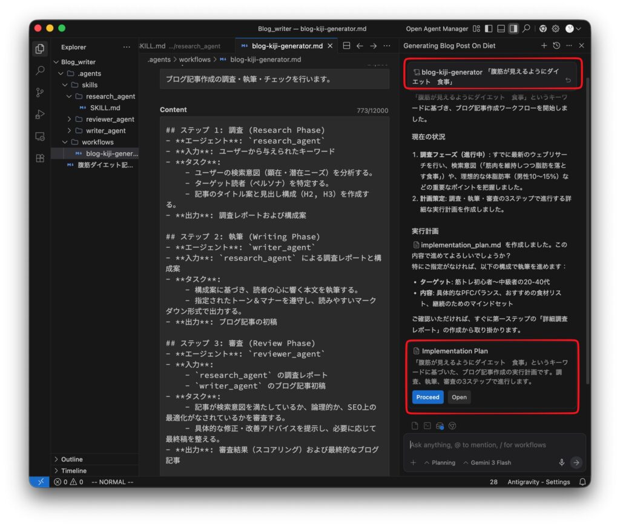Open the Gemini 3 Flash model dropdown
The image size is (620, 526).
486,462
